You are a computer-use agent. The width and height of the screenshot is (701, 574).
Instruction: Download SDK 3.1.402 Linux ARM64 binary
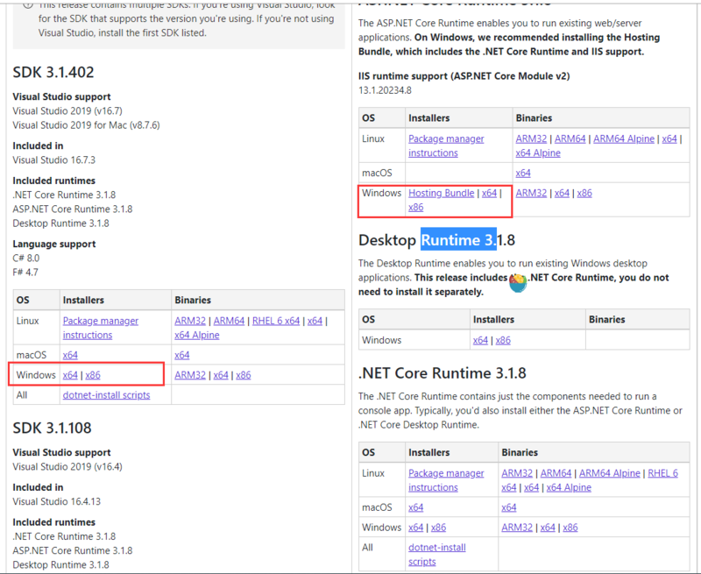[x=229, y=321]
